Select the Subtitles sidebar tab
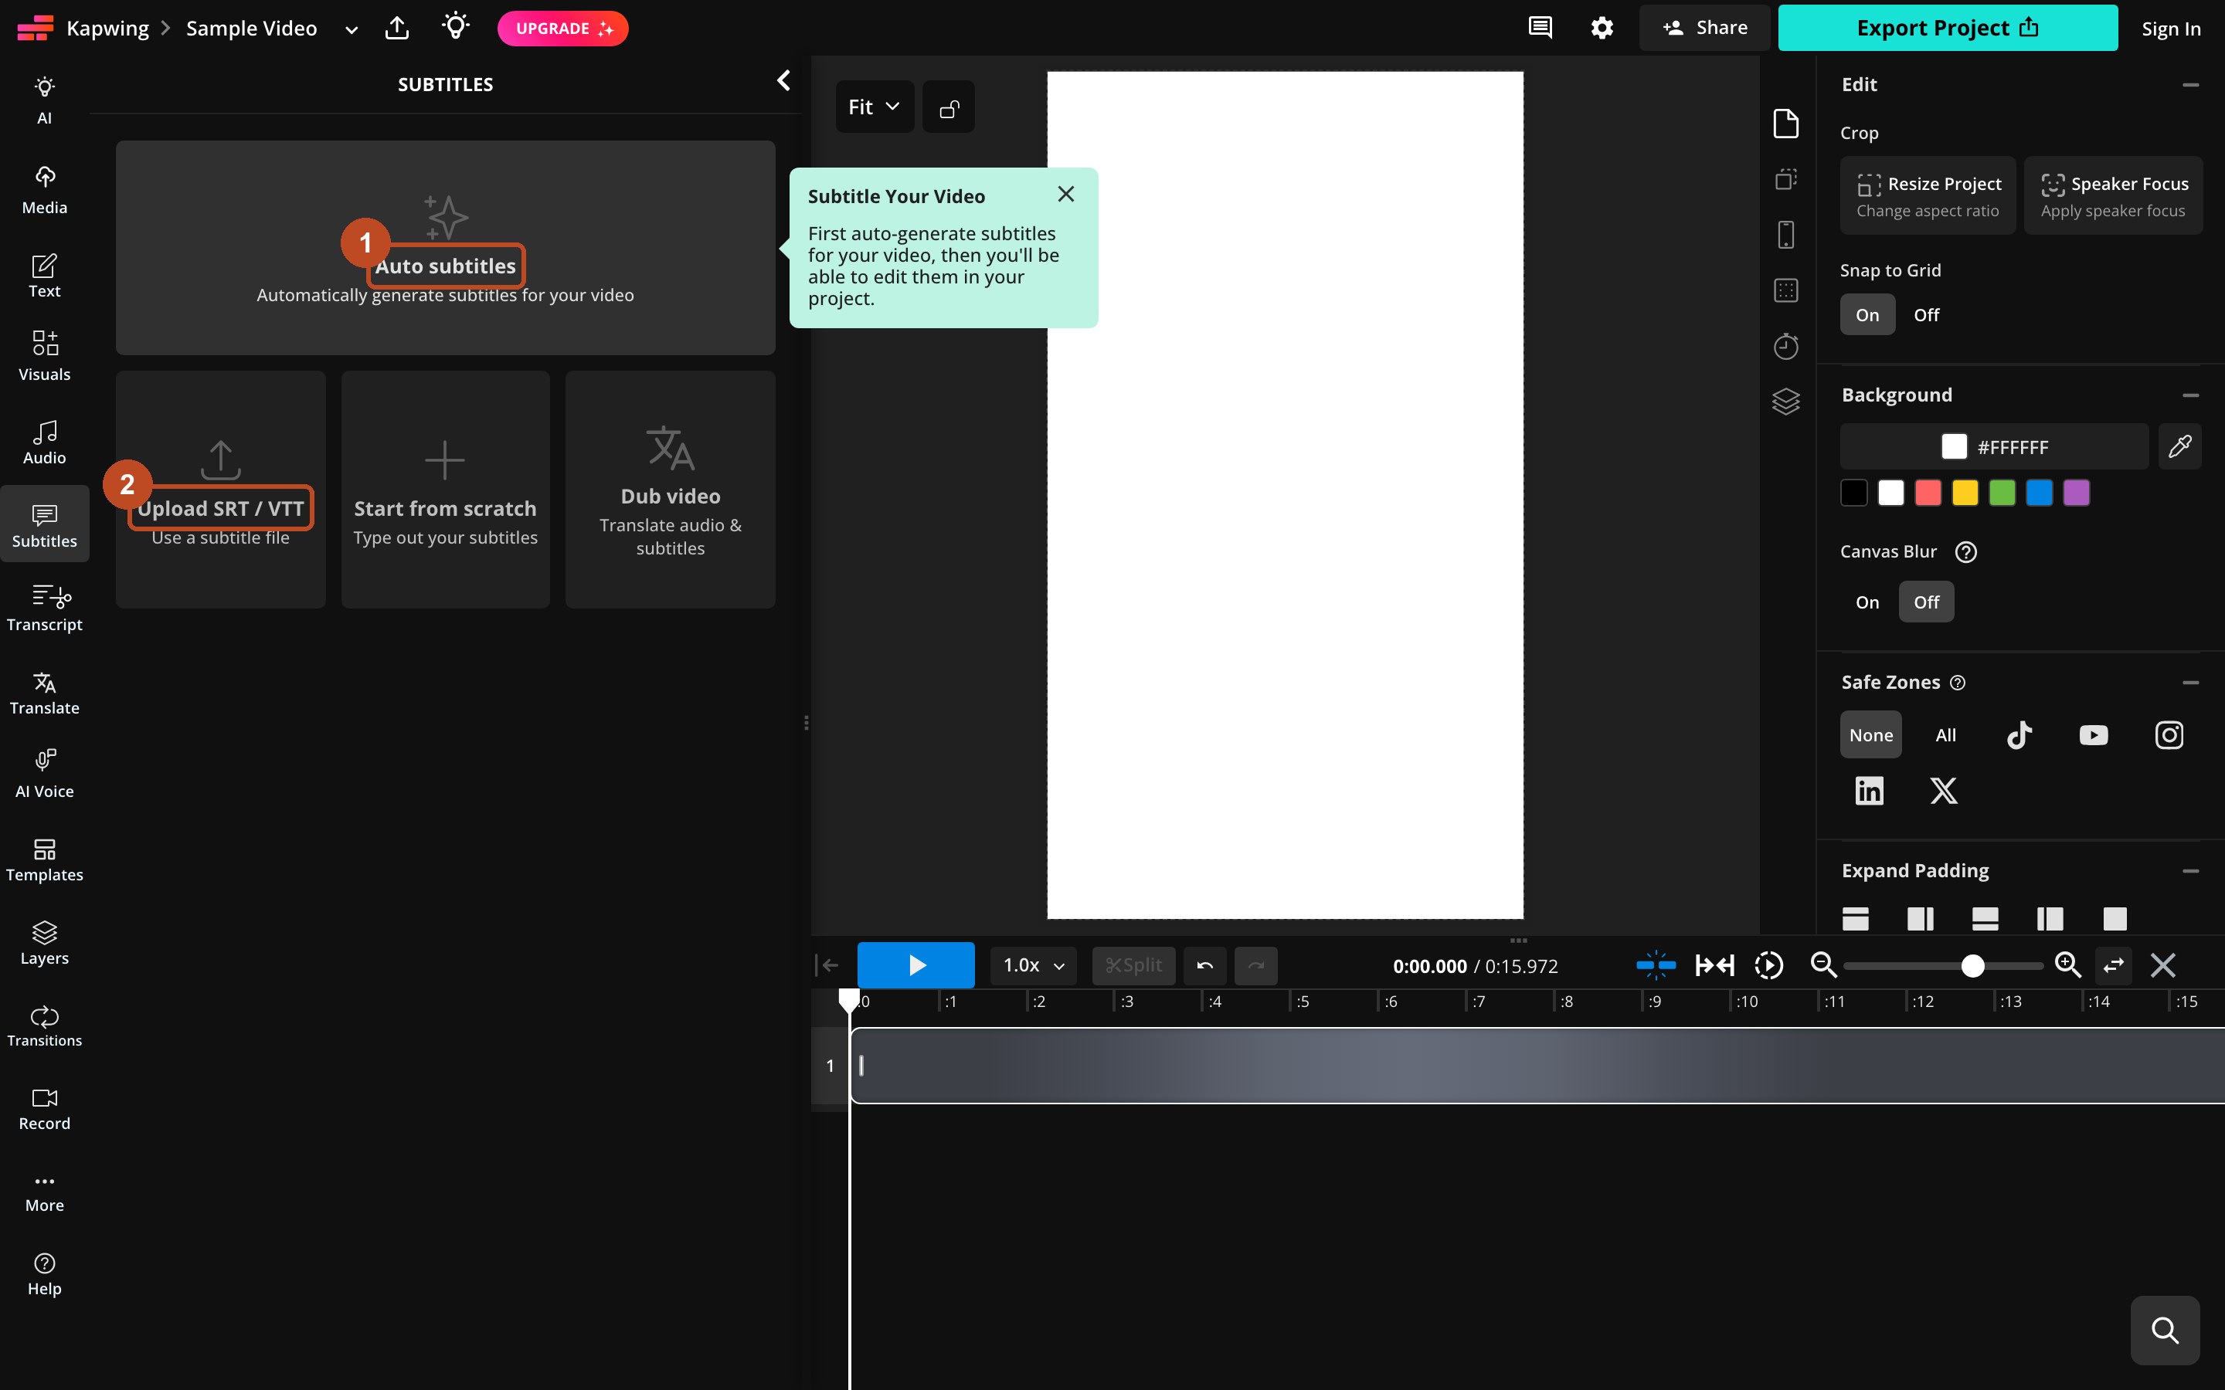Screen dimensions: 2225x1390 click(x=44, y=524)
